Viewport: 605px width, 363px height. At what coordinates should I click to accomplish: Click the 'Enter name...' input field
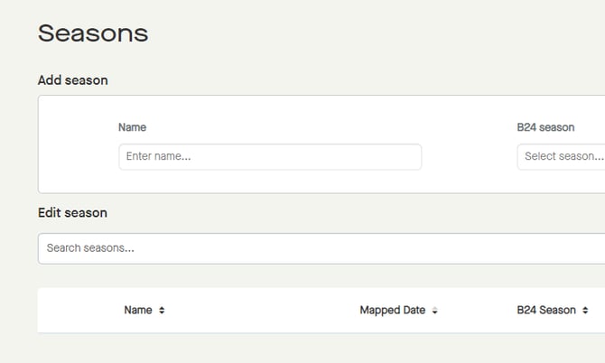[x=269, y=156]
